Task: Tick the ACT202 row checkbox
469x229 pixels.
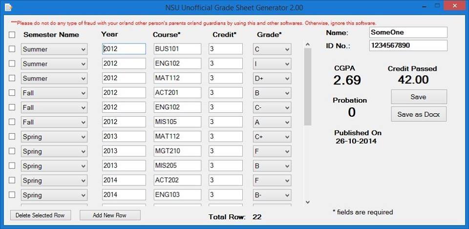Action: point(12,180)
